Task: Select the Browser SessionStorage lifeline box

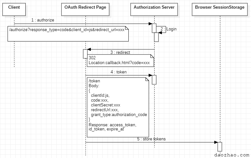Action: tap(220, 10)
